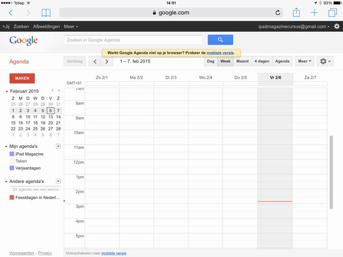Show all Safari tabs icon
This screenshot has height=257, width=343.
pyautogui.click(x=332, y=13)
